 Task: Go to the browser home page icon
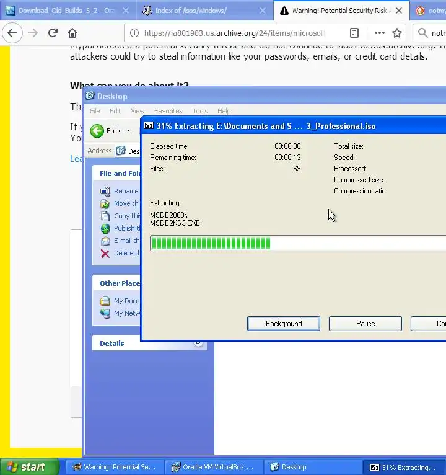pyautogui.click(x=72, y=33)
